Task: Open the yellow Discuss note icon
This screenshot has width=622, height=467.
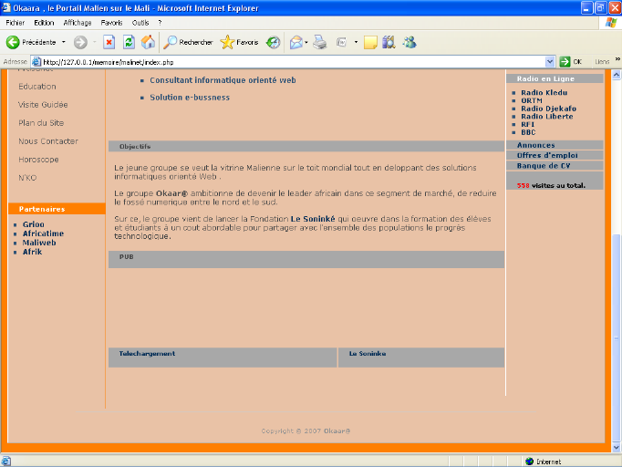Action: (370, 42)
